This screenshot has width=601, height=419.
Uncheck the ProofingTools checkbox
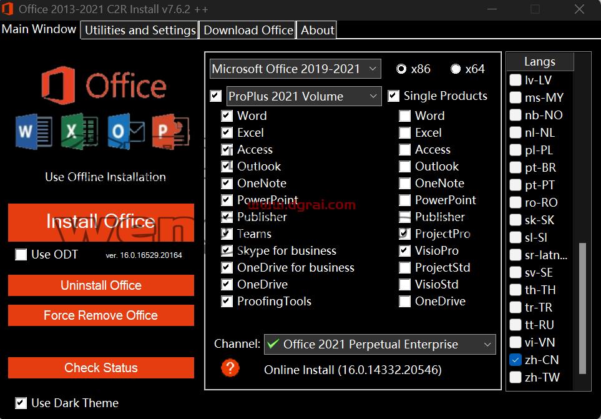[227, 302]
